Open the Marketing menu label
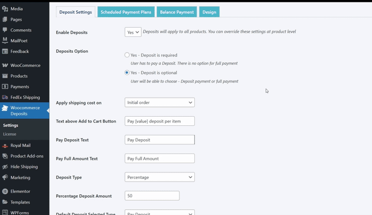Screen dimensions: 372x215 pyautogui.click(x=20, y=178)
